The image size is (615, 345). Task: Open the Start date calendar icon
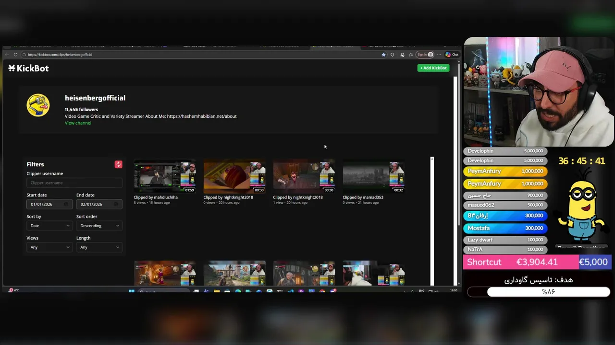66,204
